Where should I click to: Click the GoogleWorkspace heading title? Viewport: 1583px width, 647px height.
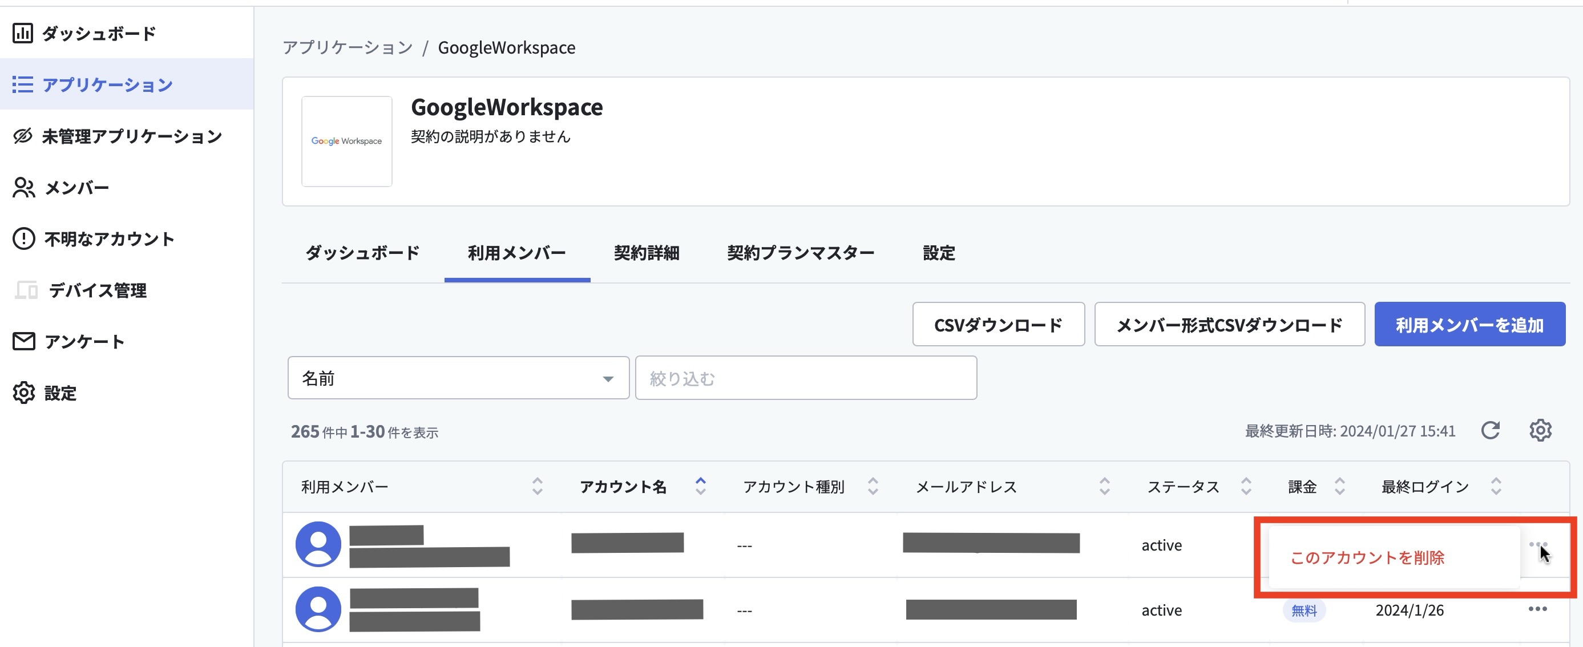click(x=507, y=107)
